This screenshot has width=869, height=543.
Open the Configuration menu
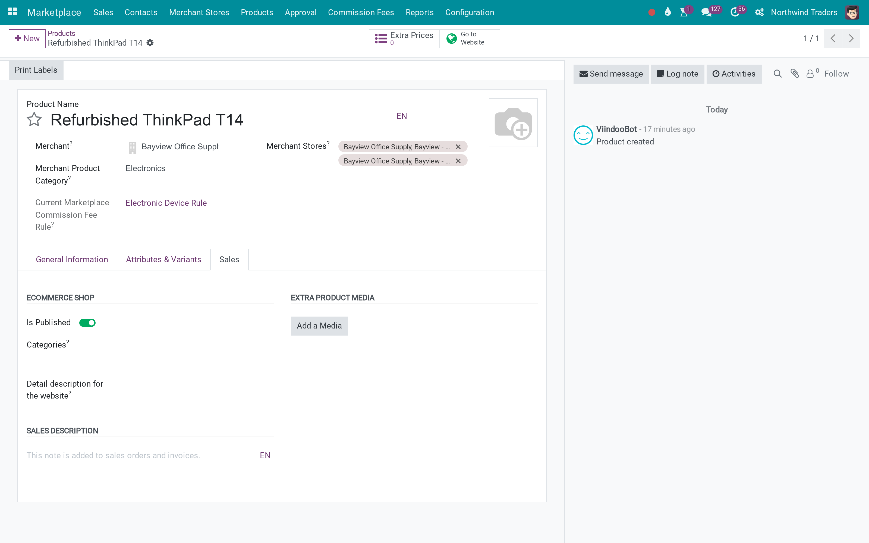tap(469, 12)
